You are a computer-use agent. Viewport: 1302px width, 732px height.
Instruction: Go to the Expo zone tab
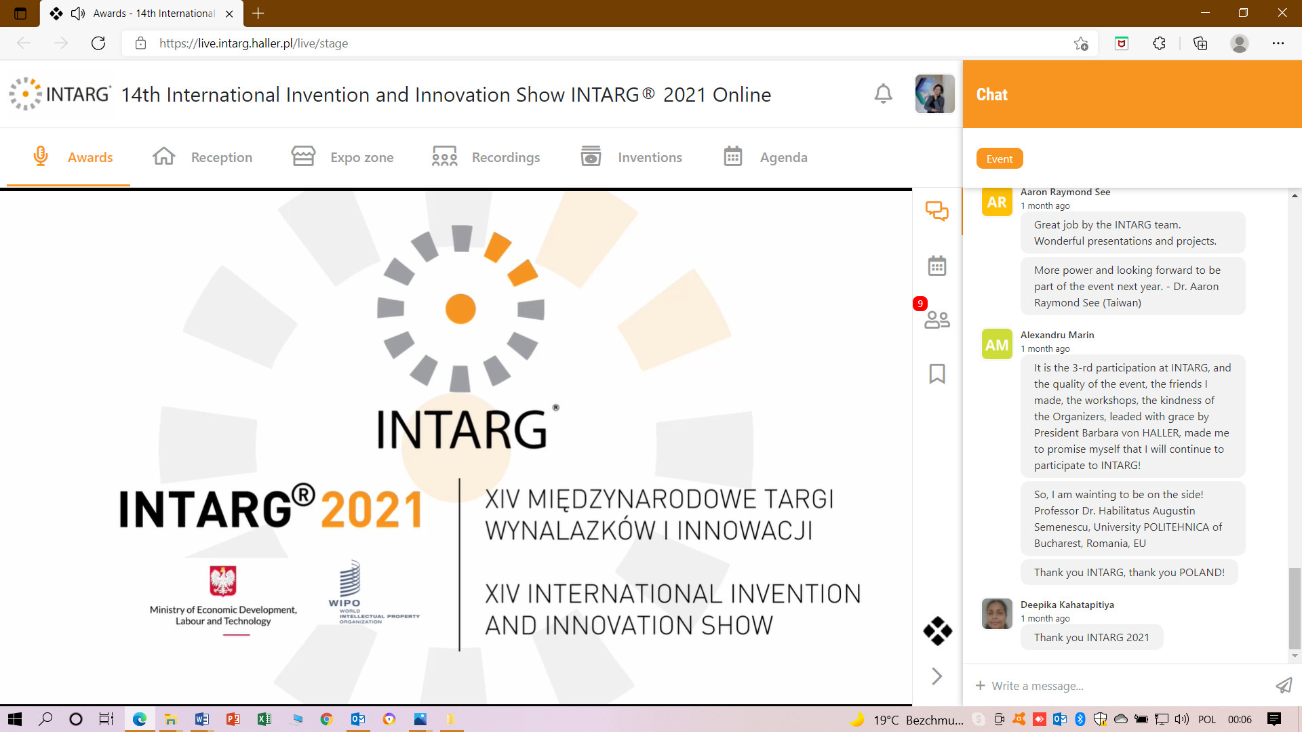[x=342, y=157]
